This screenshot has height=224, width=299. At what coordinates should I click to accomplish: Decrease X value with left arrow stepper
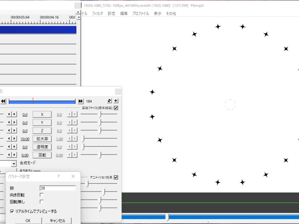tap(9, 114)
